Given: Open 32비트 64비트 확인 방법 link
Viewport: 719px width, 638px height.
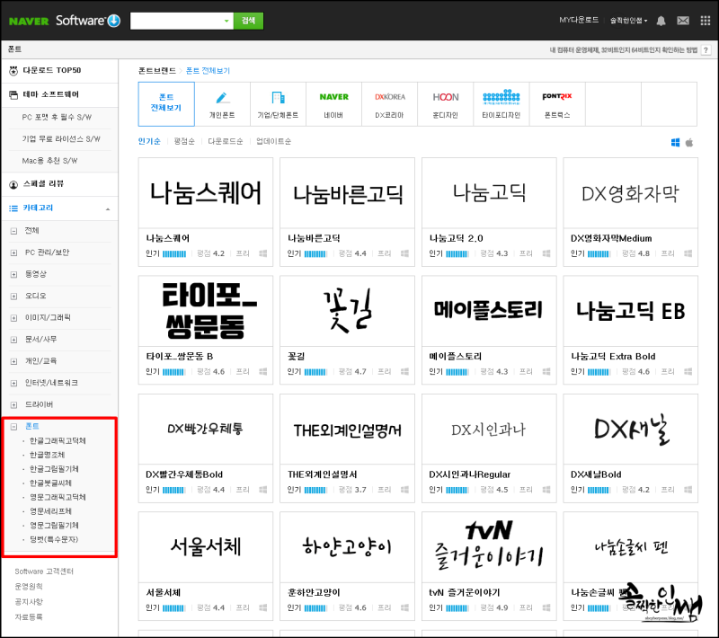Looking at the screenshot, I should (623, 50).
